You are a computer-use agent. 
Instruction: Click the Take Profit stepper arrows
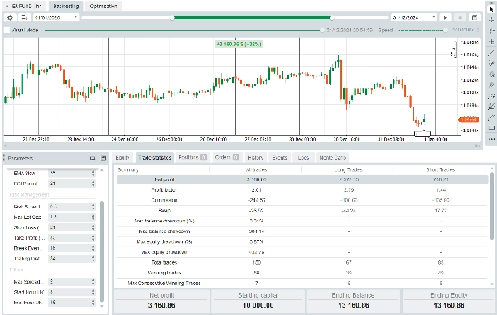(x=93, y=237)
